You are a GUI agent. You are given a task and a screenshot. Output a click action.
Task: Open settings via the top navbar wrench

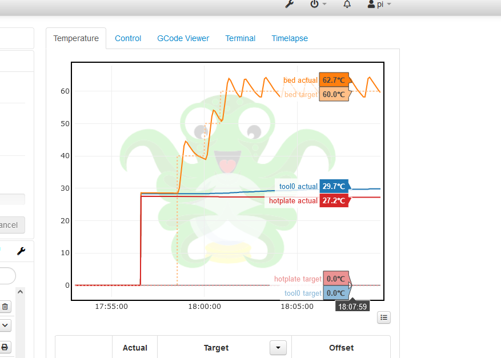click(290, 4)
